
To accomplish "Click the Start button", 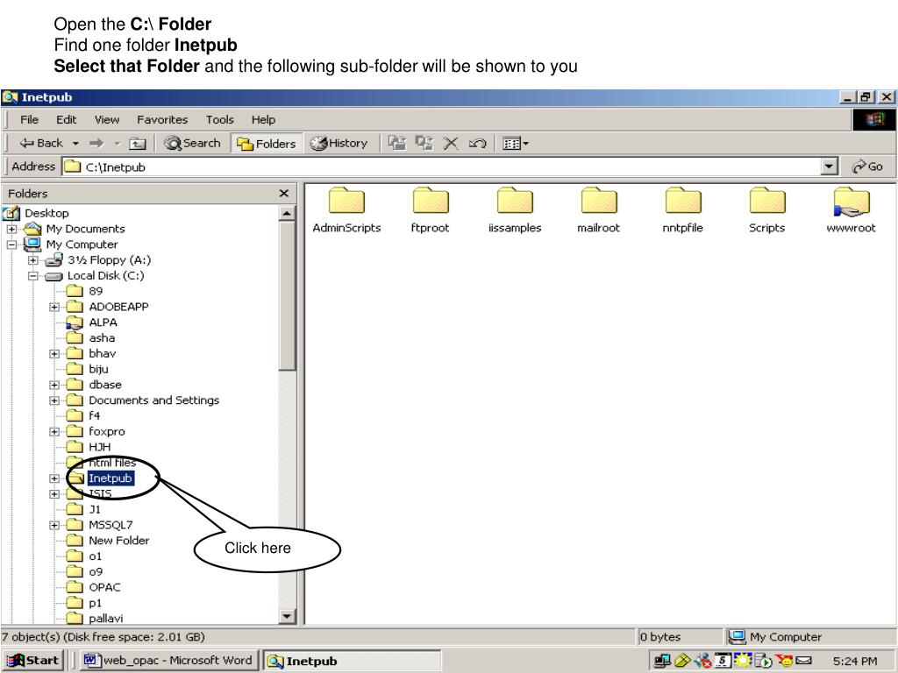I will pyautogui.click(x=32, y=661).
